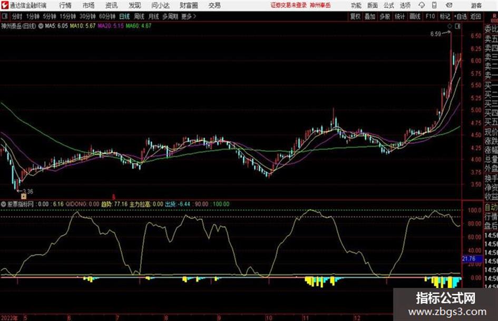Click the 返回 back button

475,16
